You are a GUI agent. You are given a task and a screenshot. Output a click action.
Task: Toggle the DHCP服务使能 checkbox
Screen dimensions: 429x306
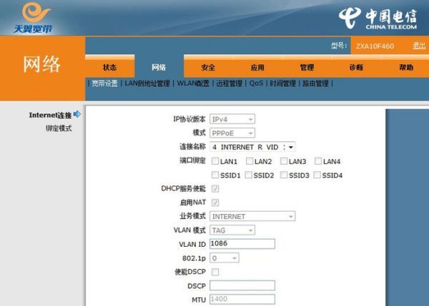(x=215, y=188)
